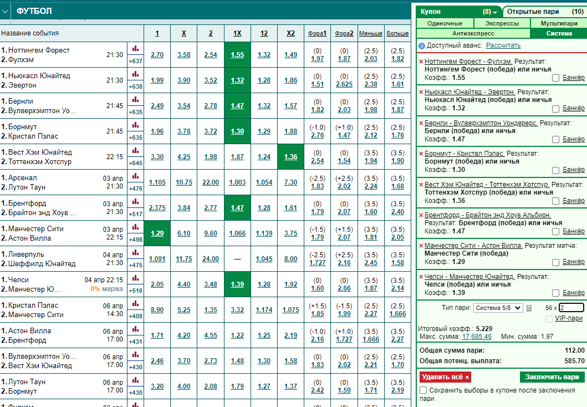
Task: Expand +516 more markets for Челси match
Action: pyautogui.click(x=135, y=290)
